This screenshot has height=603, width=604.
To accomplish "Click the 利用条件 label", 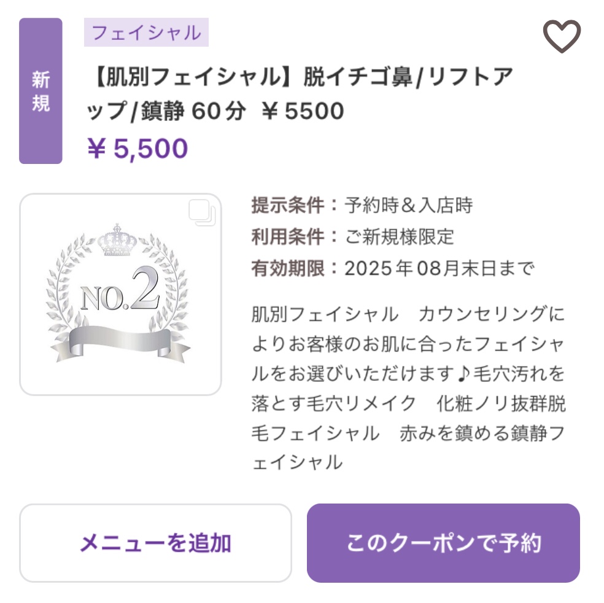I will click(x=288, y=236).
